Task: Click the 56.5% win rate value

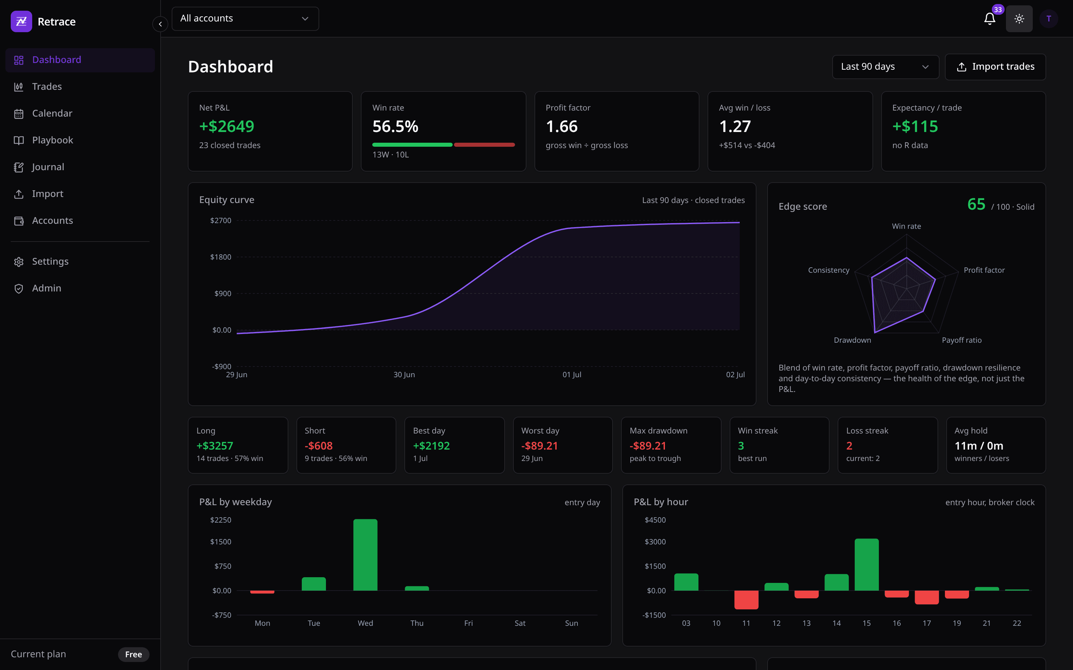Action: tap(395, 127)
